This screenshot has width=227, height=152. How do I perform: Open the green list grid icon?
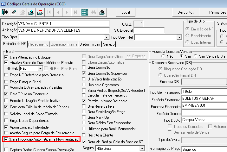pos(85,12)
